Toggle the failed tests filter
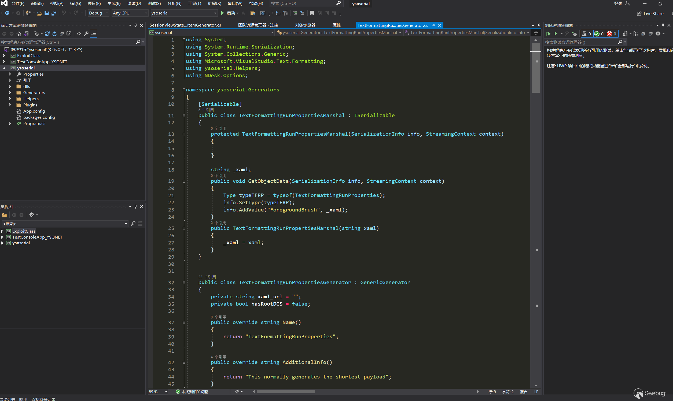 pyautogui.click(x=612, y=34)
